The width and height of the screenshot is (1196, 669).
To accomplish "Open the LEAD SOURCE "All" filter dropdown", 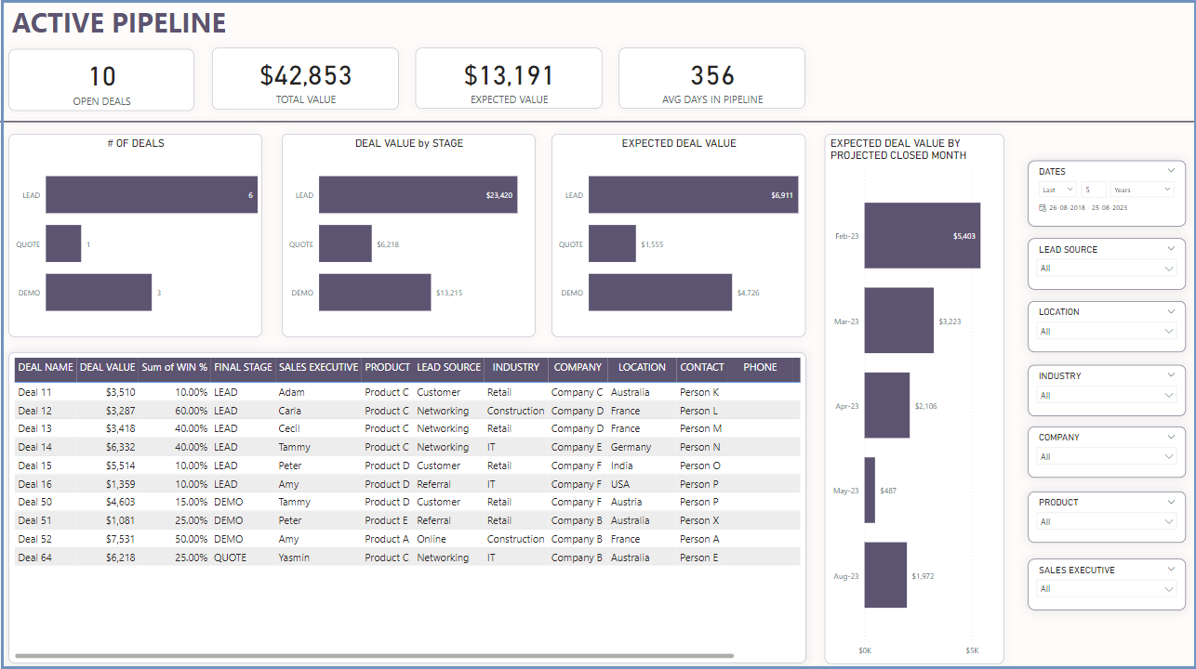I will coord(1106,269).
